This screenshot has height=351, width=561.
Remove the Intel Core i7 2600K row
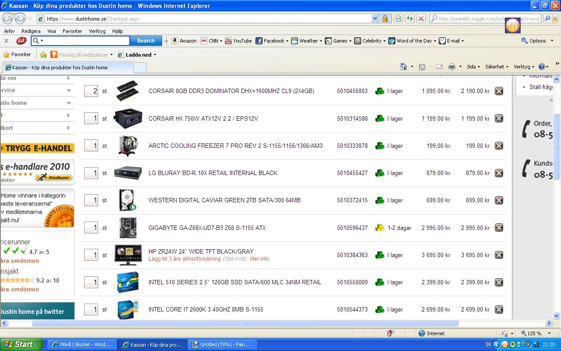tap(499, 309)
